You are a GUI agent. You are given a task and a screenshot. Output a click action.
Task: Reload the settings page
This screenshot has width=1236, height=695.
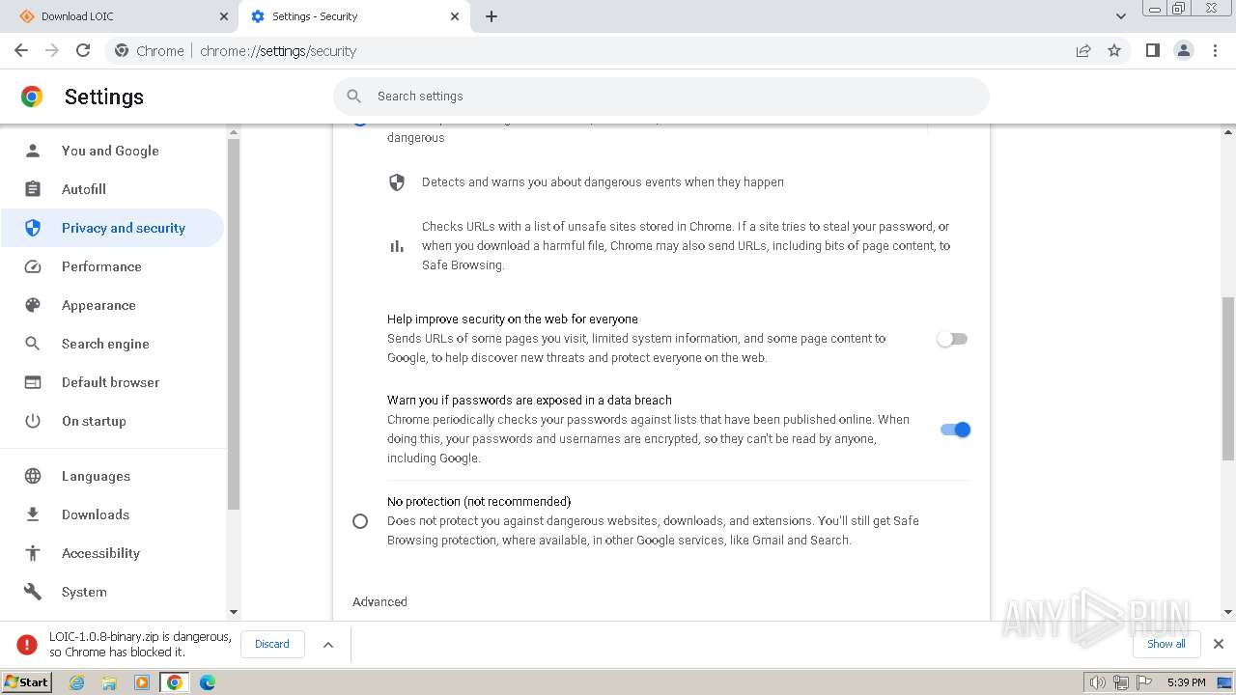[83, 51]
